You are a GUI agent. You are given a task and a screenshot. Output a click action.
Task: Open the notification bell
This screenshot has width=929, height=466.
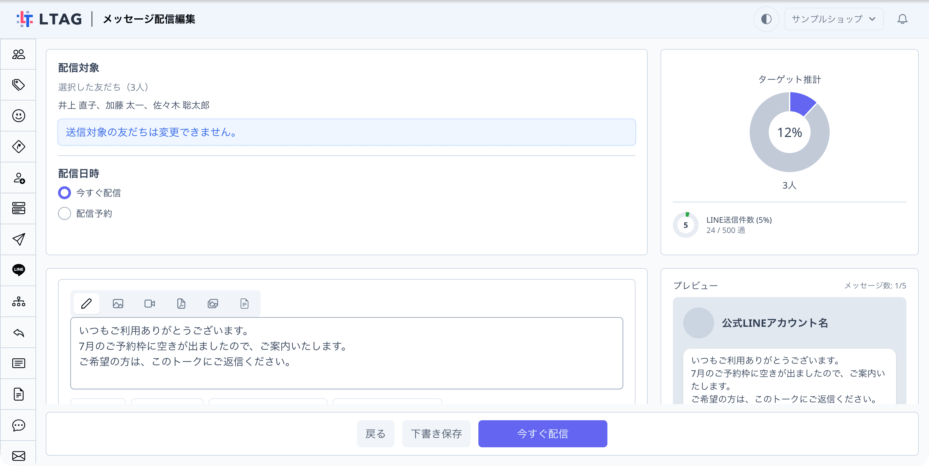902,19
